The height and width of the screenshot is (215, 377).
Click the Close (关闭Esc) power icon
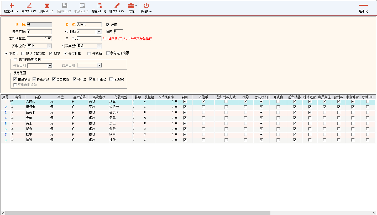tap(146, 6)
